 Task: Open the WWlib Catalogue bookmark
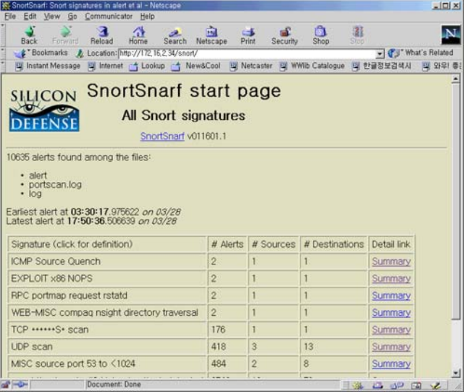312,66
